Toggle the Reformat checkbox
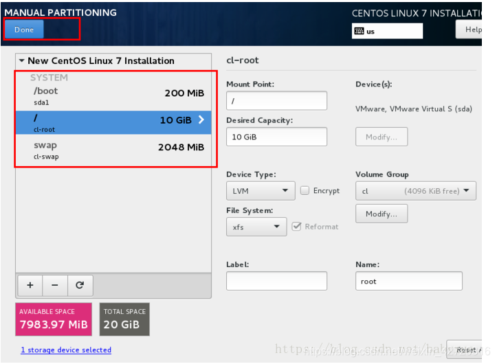The image size is (497, 364). click(x=296, y=227)
